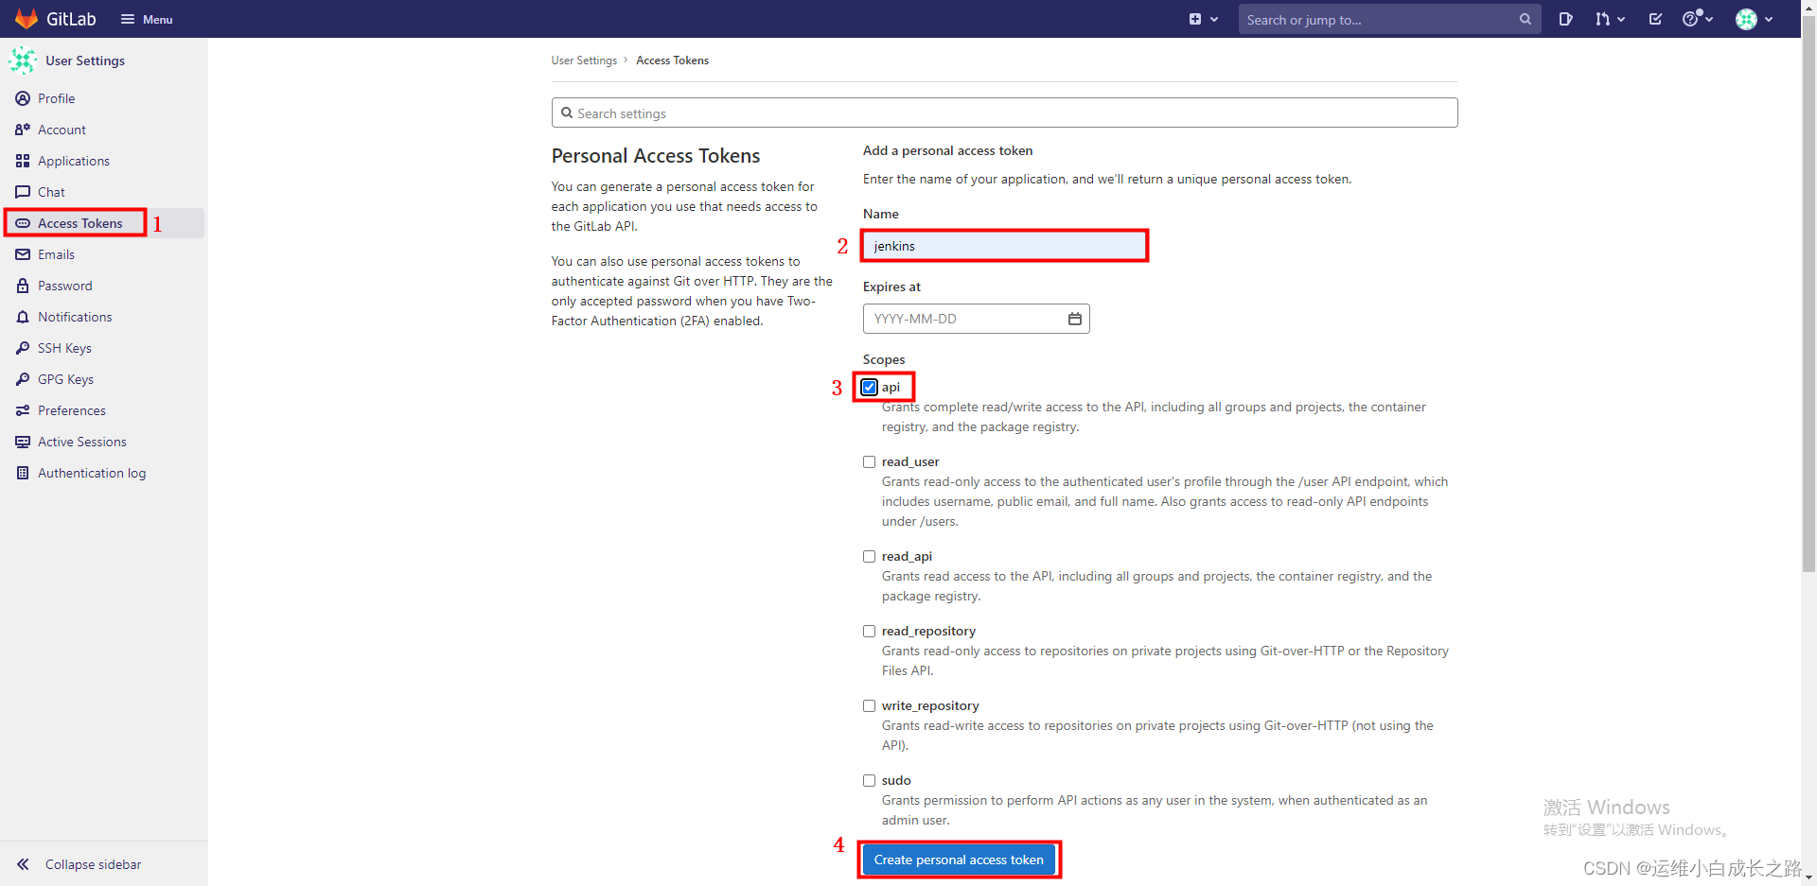The height and width of the screenshot is (886, 1817).
Task: Click the Emails envelope icon in sidebar
Action: (x=23, y=254)
